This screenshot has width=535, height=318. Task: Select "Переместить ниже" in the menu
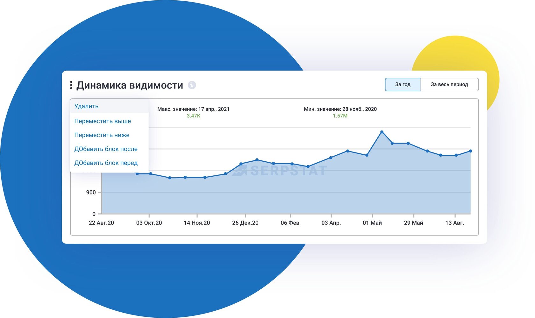[x=102, y=135]
